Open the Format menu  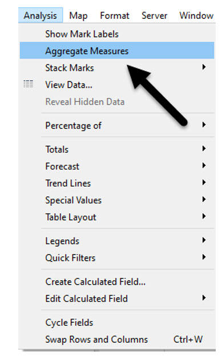115,16
